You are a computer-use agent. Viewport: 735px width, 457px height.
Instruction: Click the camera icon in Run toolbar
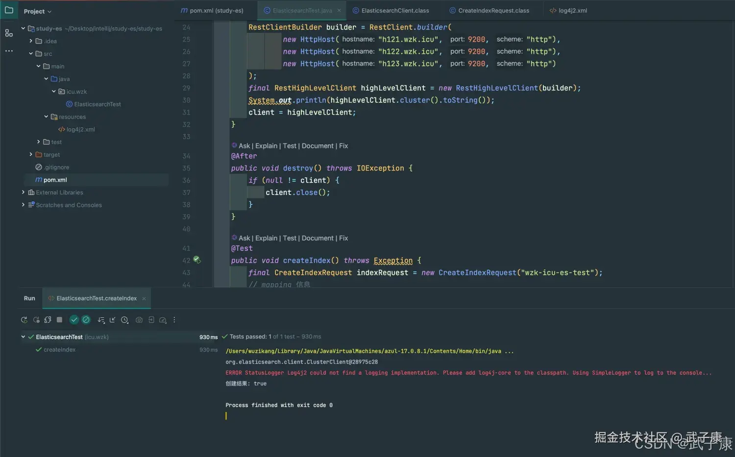[x=139, y=320]
